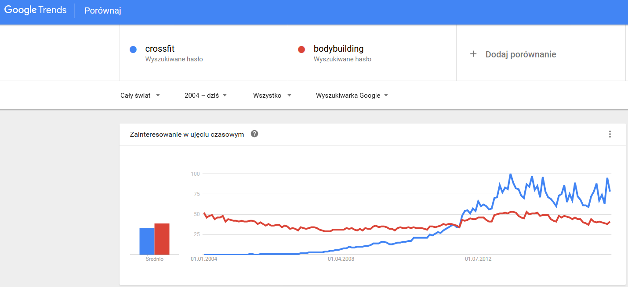This screenshot has width=628, height=287.
Task: Click the Dodaj porównanie button
Action: (520, 54)
